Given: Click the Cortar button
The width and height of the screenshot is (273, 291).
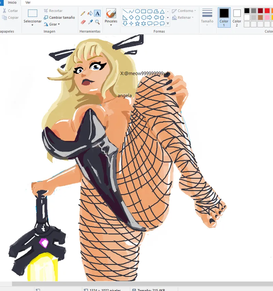Looking at the screenshot, I should pyautogui.click(x=10, y=11).
